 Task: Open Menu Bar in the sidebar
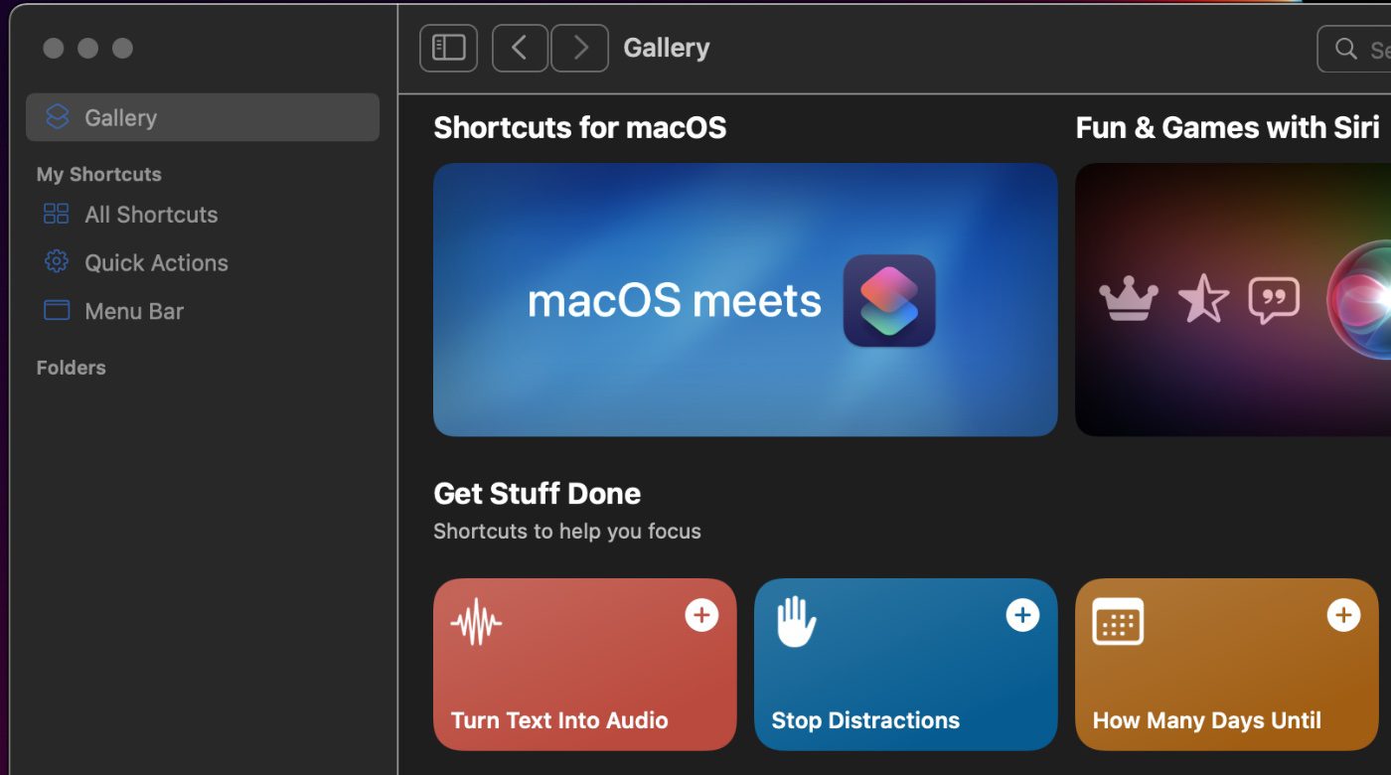[x=203, y=311]
